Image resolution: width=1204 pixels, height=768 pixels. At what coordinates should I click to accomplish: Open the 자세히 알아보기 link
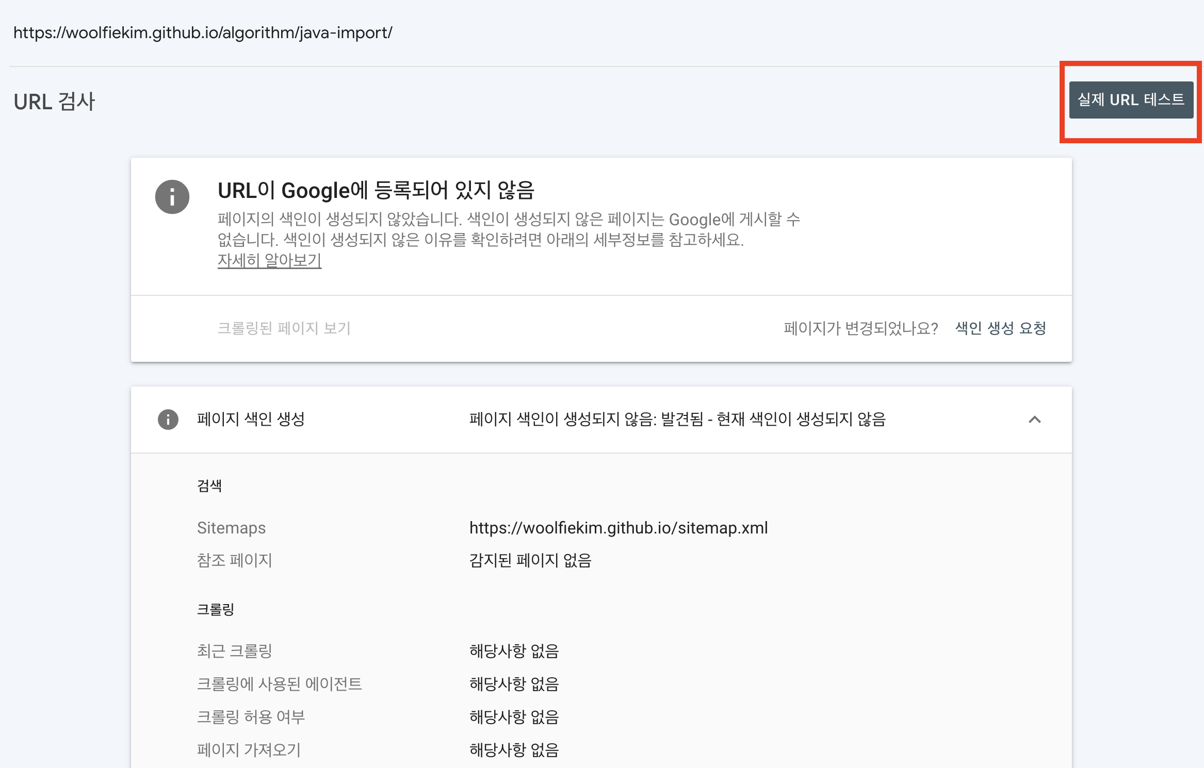(x=269, y=260)
